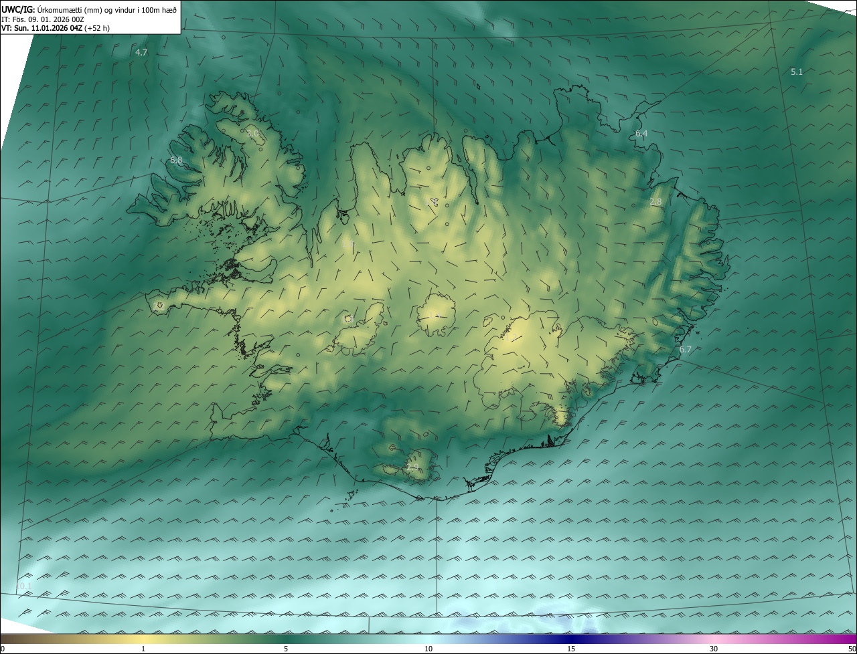This screenshot has height=654, width=857.
Task: Click the precipitation color scale bar
Action: 428,639
